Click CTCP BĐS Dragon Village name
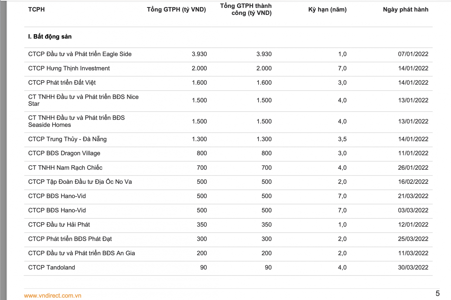Image resolution: width=451 pixels, height=300 pixels. click(64, 153)
